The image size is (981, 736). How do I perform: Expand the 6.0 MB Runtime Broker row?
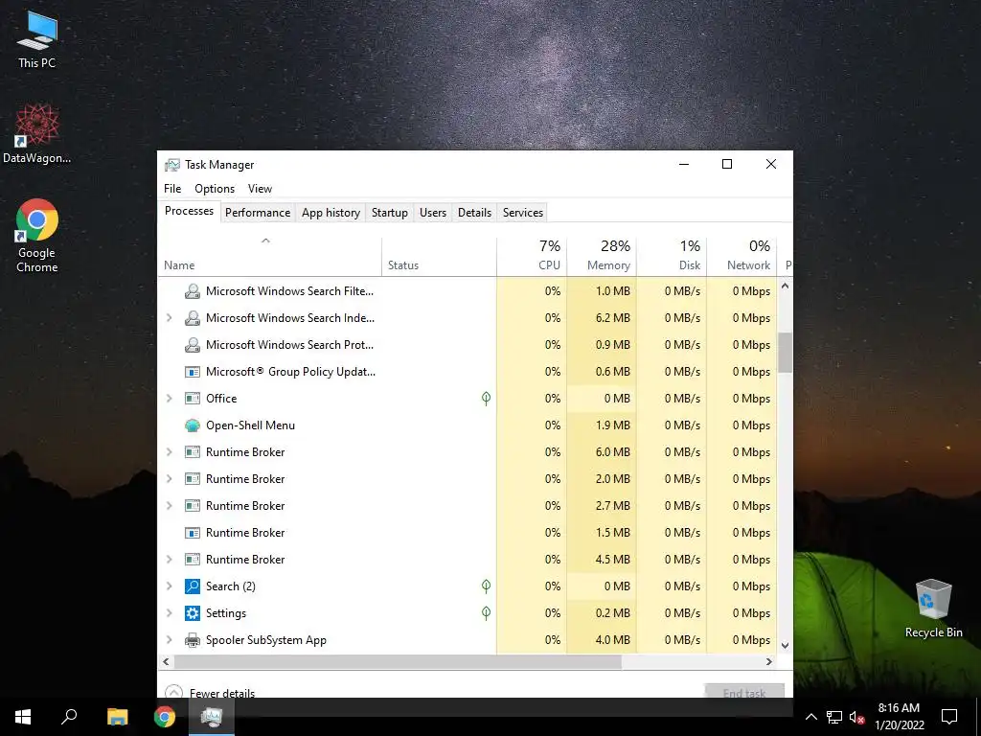pyautogui.click(x=169, y=452)
